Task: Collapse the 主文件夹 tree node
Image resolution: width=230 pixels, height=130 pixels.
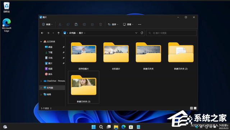Action: tap(41, 42)
